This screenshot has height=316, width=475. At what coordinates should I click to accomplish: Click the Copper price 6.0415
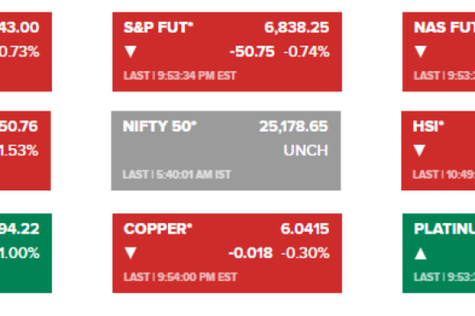point(305,229)
